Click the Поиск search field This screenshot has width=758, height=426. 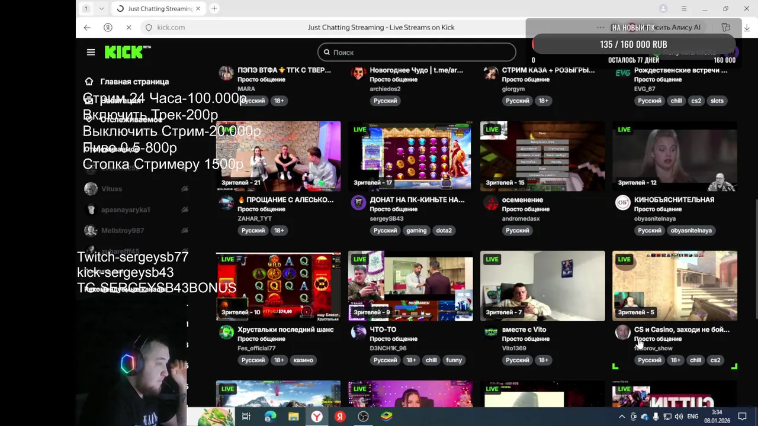[x=416, y=52]
